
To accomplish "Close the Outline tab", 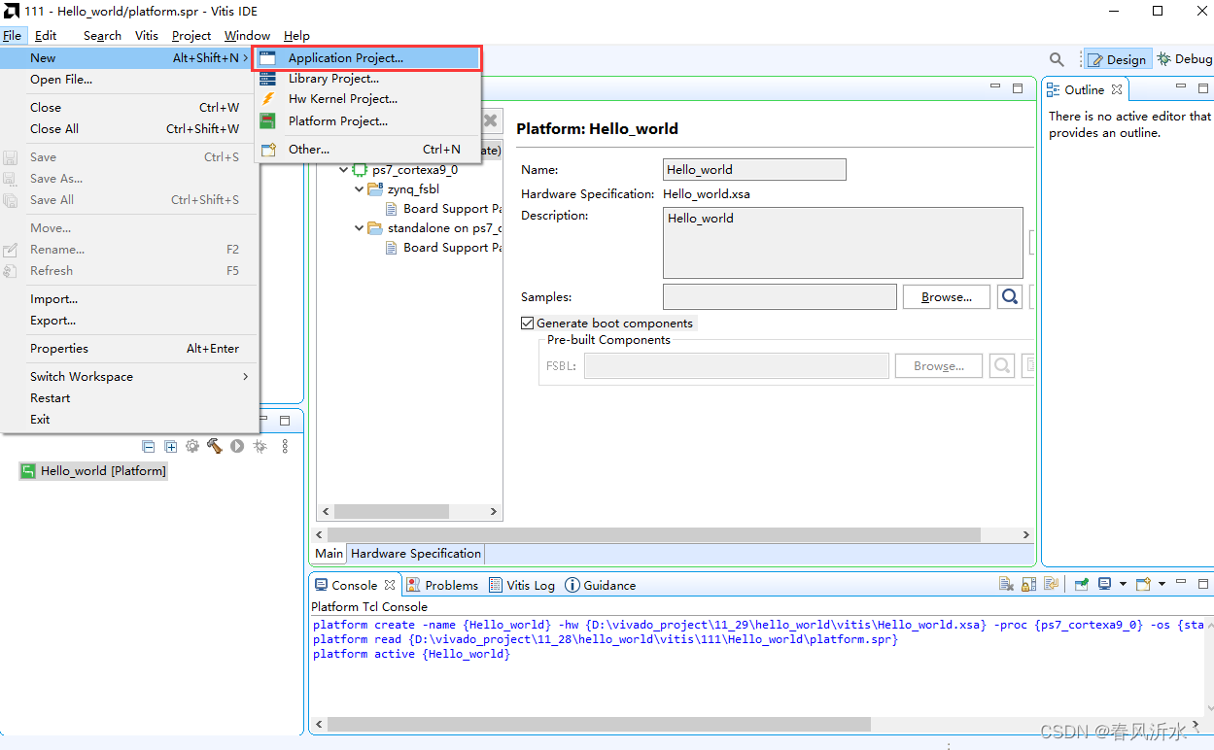I will click(x=1117, y=89).
